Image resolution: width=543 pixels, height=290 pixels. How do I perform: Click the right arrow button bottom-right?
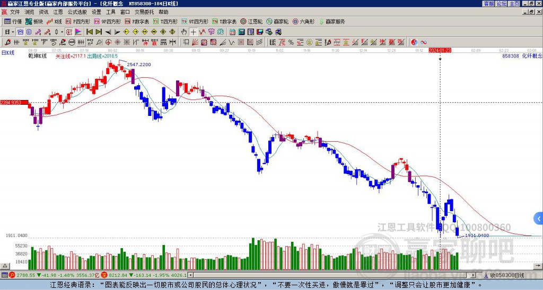pyautogui.click(x=538, y=266)
